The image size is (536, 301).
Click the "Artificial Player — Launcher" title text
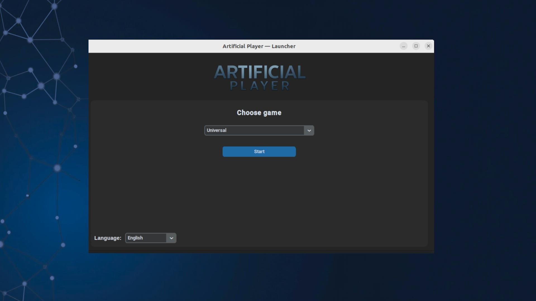click(x=259, y=46)
